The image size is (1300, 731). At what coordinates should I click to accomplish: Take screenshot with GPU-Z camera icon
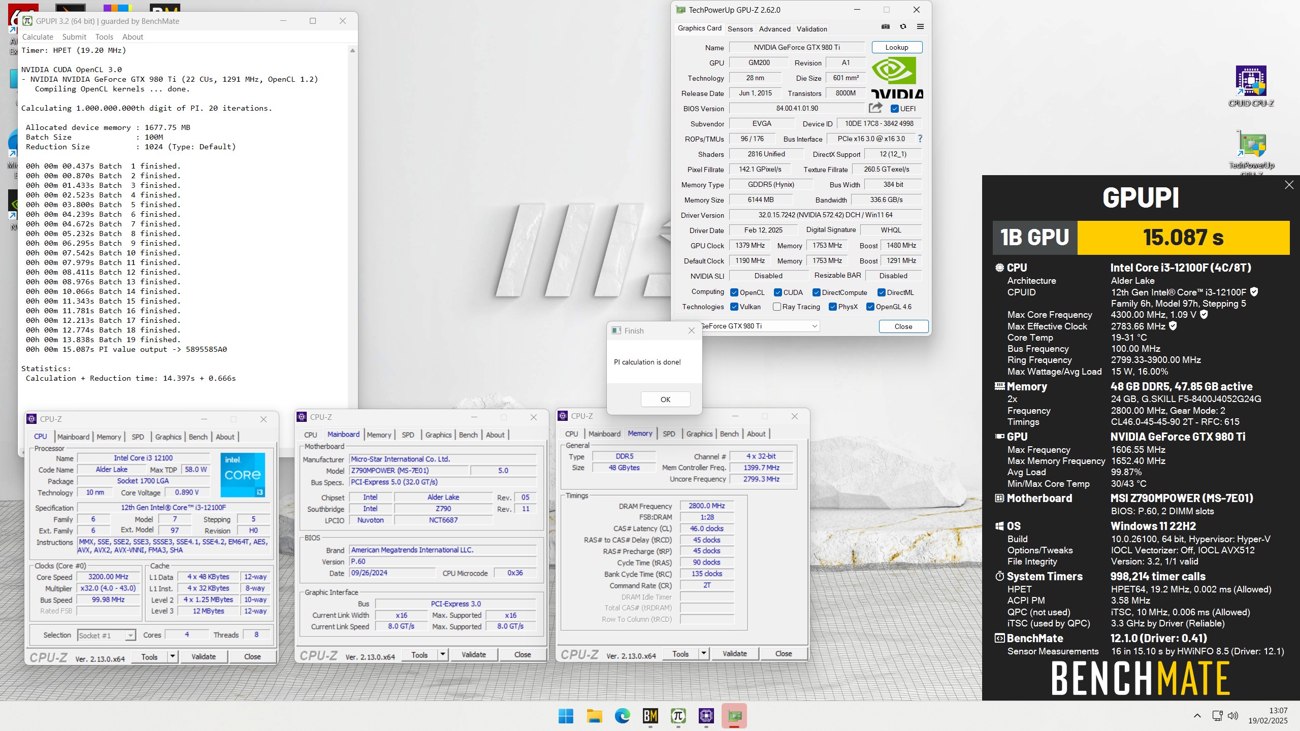(886, 27)
